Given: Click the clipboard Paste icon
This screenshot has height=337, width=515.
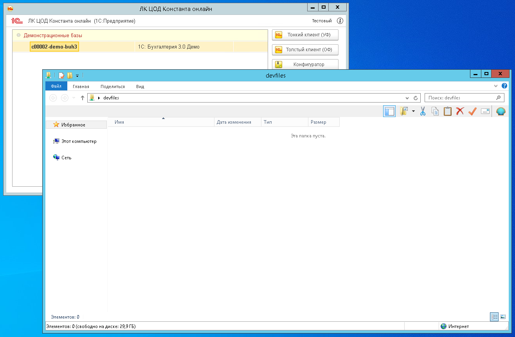Looking at the screenshot, I should 447,112.
